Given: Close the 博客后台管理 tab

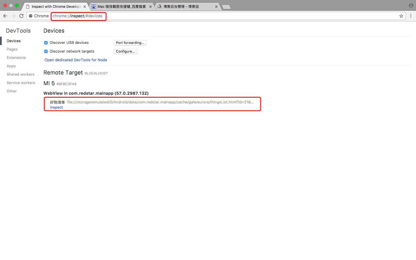Looking at the screenshot, I should tap(216, 7).
